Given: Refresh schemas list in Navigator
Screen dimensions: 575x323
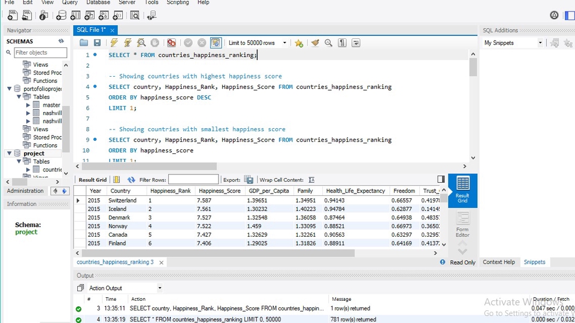Looking at the screenshot, I should tap(61, 41).
